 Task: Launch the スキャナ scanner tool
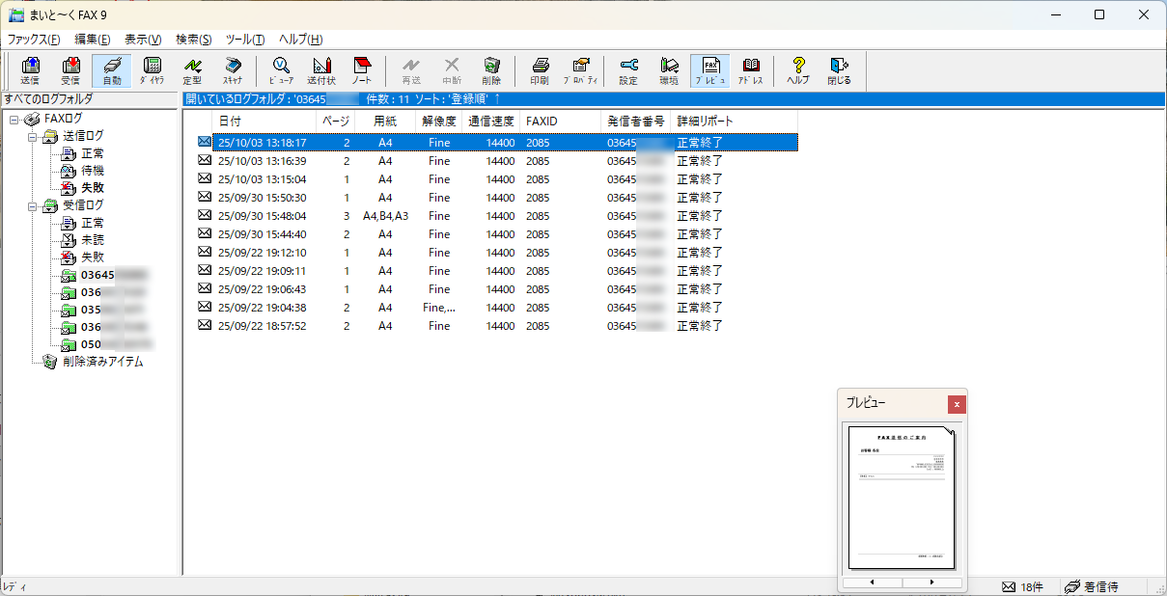coord(233,70)
